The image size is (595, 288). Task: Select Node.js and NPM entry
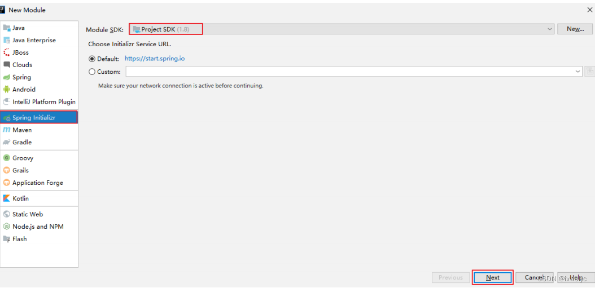pyautogui.click(x=40, y=227)
